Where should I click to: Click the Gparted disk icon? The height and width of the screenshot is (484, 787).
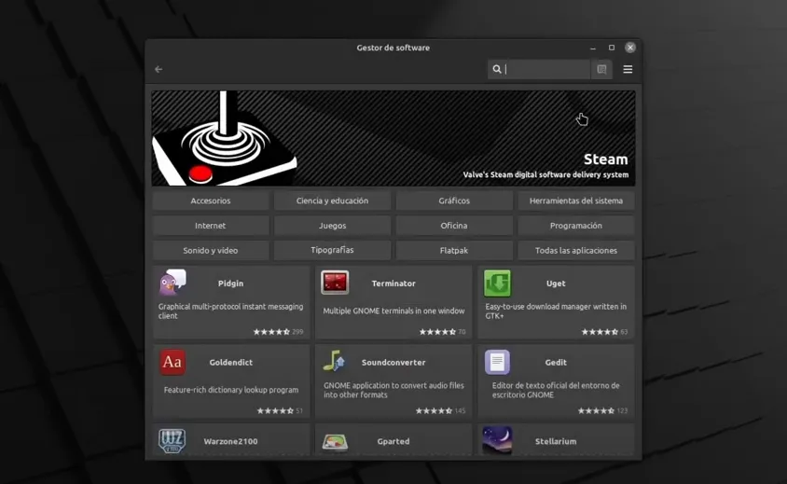click(335, 442)
